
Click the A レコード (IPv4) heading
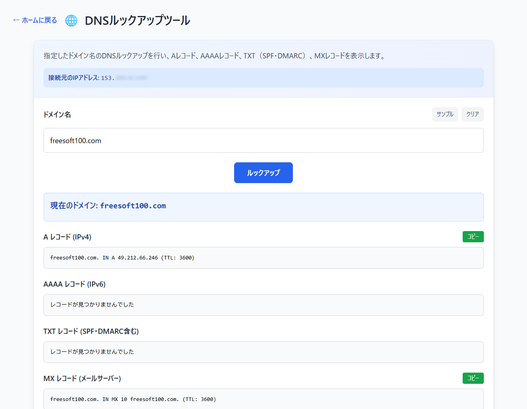pyautogui.click(x=68, y=237)
